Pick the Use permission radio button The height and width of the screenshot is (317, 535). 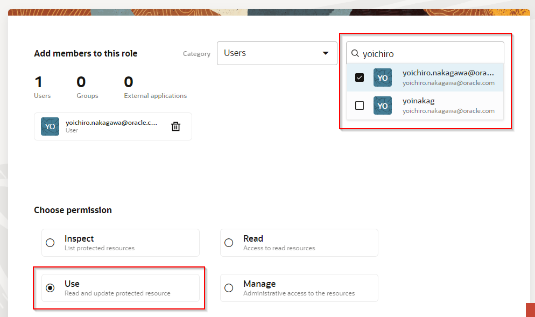tap(50, 288)
